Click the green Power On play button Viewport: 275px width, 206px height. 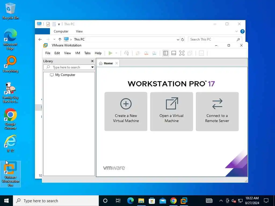click(110, 53)
